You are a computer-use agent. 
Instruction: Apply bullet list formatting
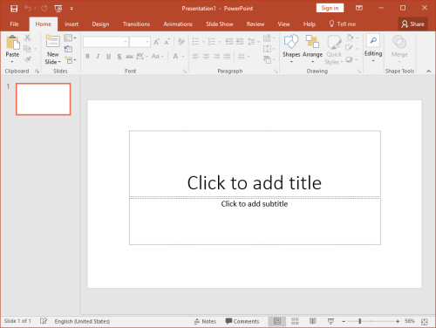click(x=195, y=42)
